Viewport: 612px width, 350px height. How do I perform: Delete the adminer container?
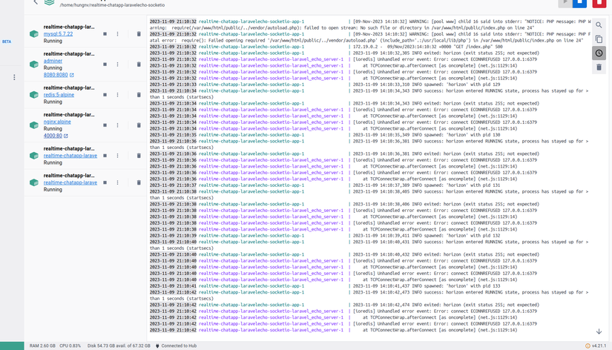[x=139, y=65]
